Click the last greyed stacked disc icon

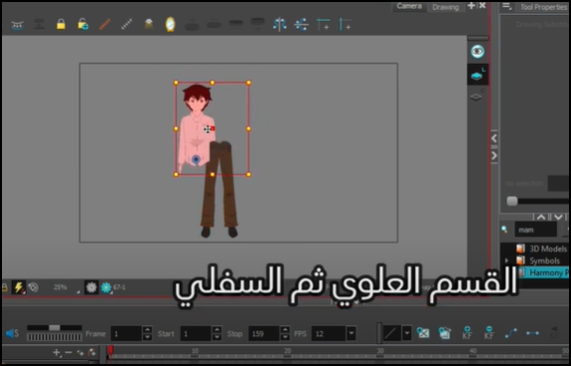coord(257,25)
